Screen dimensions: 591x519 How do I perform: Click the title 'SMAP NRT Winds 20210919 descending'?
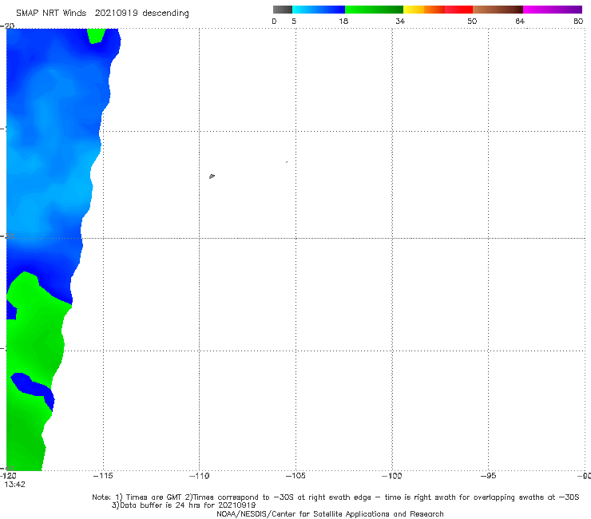(x=102, y=14)
